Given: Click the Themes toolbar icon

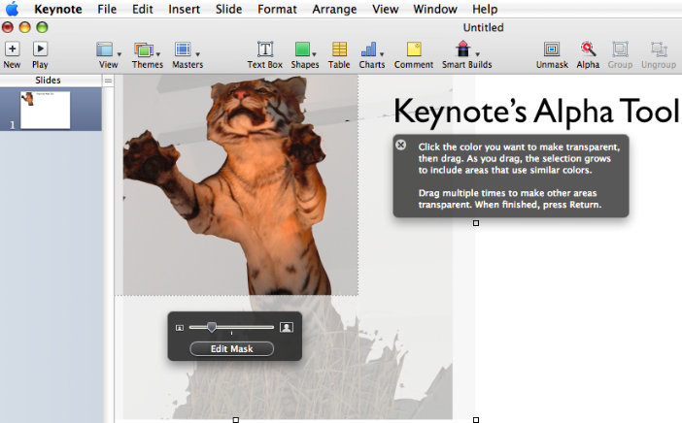Looking at the screenshot, I should click(x=144, y=49).
